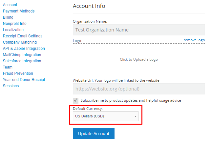Open the Team settings page
Viewport: 211px width, 143px height.
8,67
